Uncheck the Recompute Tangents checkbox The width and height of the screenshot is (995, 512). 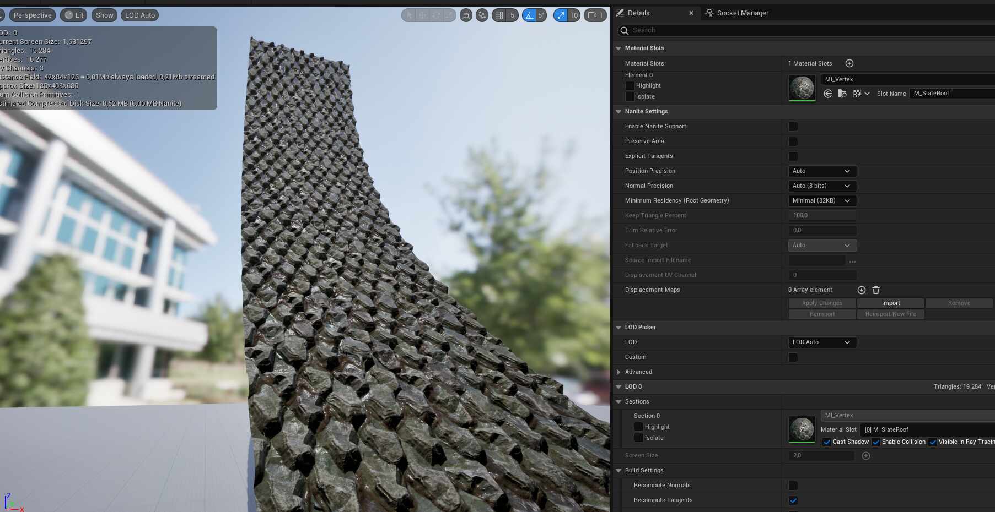click(x=793, y=500)
